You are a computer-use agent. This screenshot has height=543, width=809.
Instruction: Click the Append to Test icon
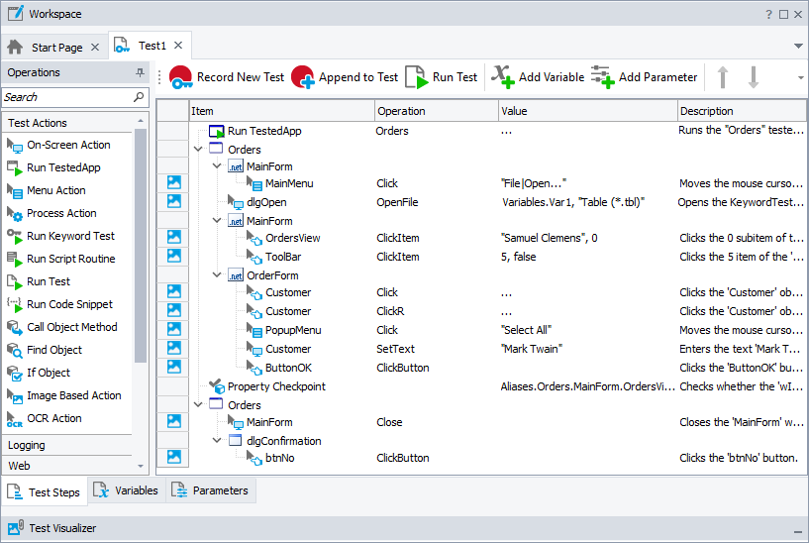(x=303, y=77)
